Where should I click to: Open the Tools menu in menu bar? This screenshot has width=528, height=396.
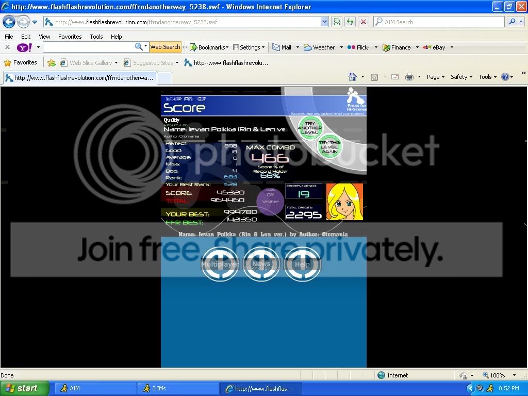[96, 37]
